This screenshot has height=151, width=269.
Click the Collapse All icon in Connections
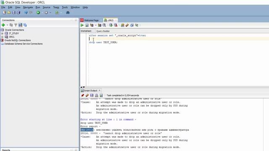click(25, 25)
